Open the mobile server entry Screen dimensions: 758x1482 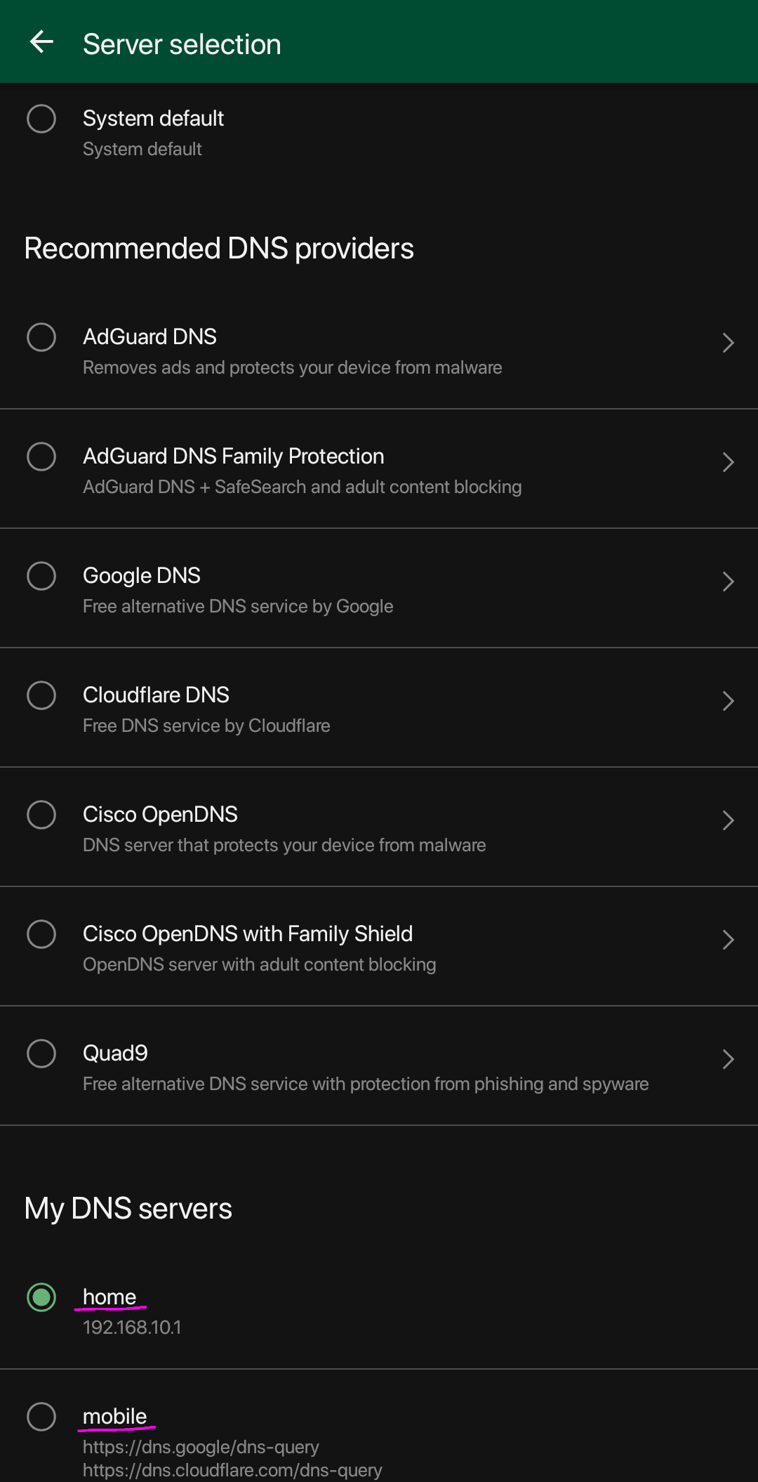click(115, 1417)
